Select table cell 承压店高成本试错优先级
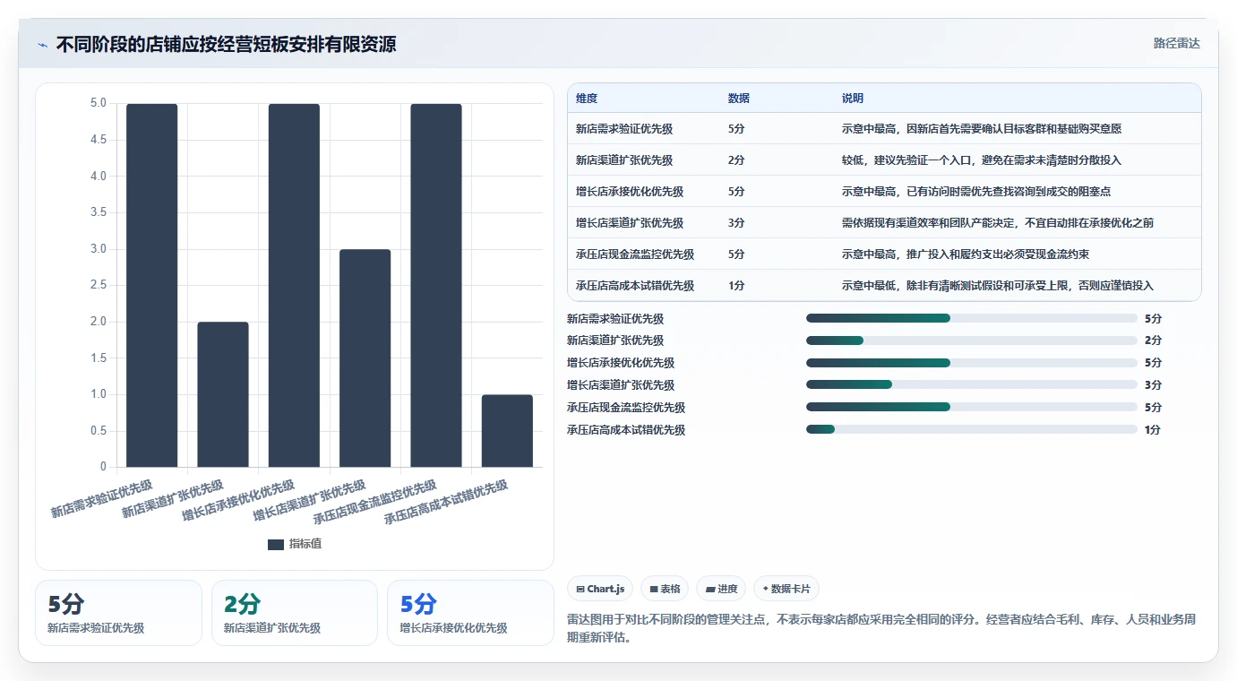 635,286
